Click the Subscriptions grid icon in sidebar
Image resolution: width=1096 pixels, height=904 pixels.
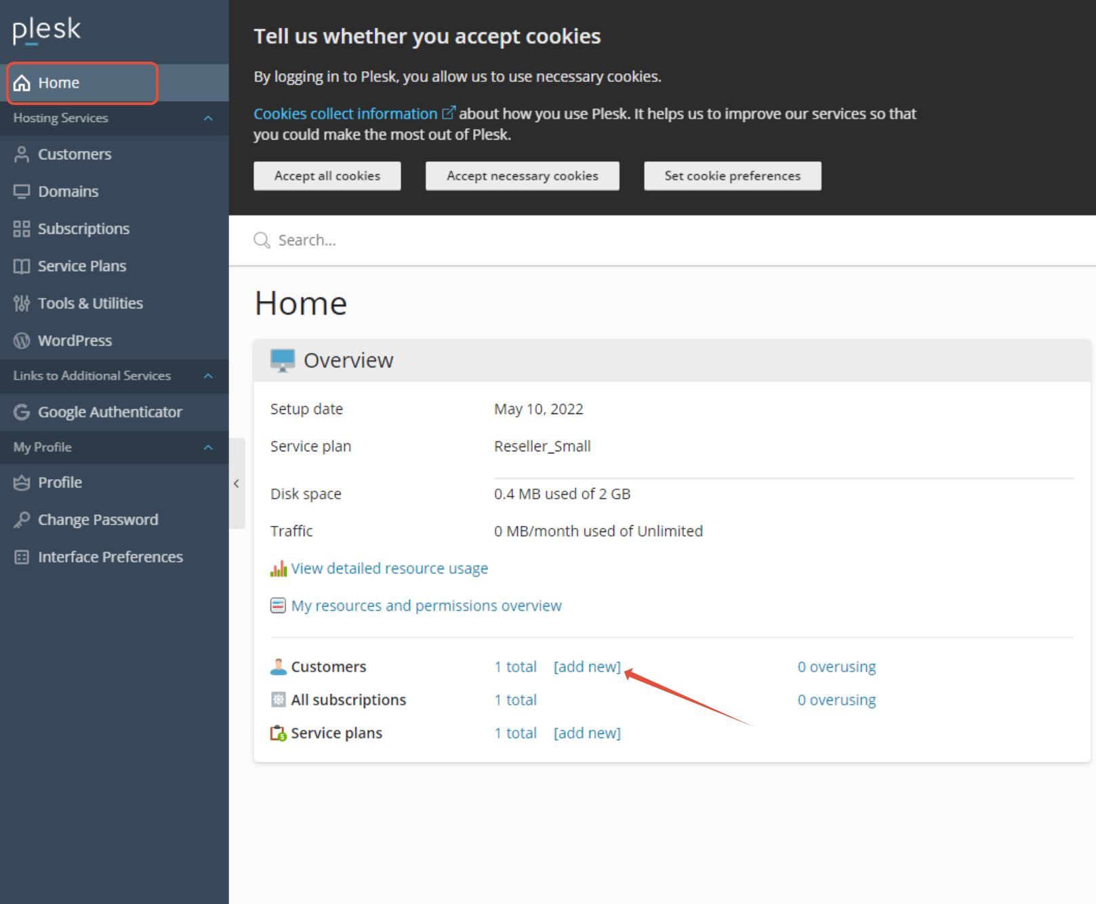(x=22, y=228)
